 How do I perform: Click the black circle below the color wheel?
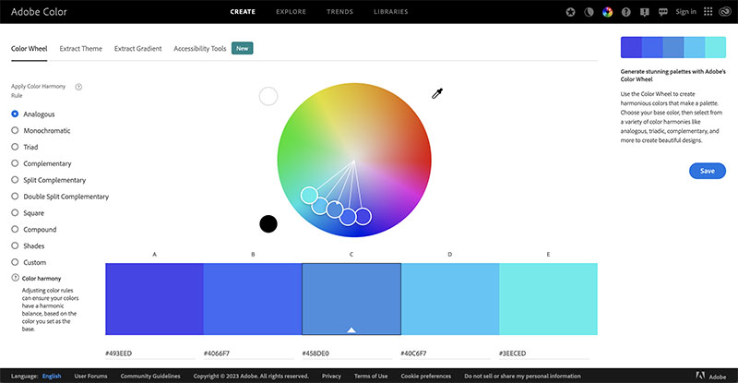click(268, 223)
